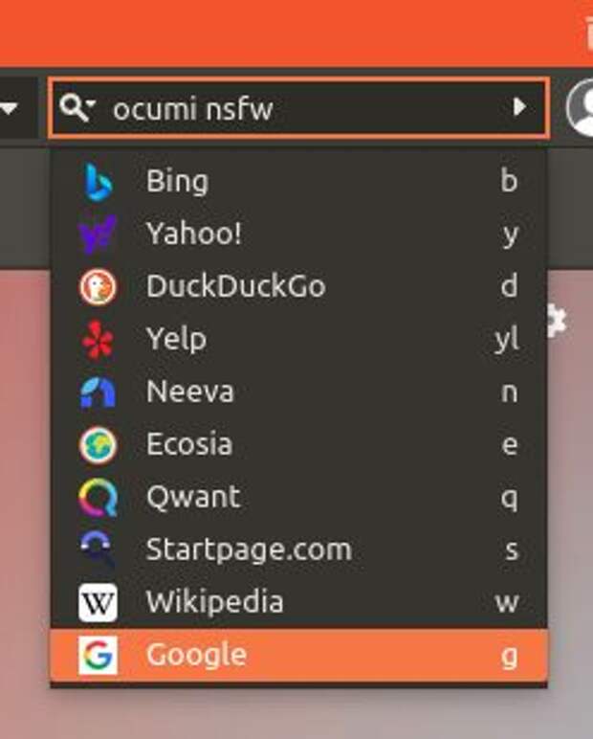Click the Yahoo! purple icon
The image size is (593, 739).
(x=98, y=234)
